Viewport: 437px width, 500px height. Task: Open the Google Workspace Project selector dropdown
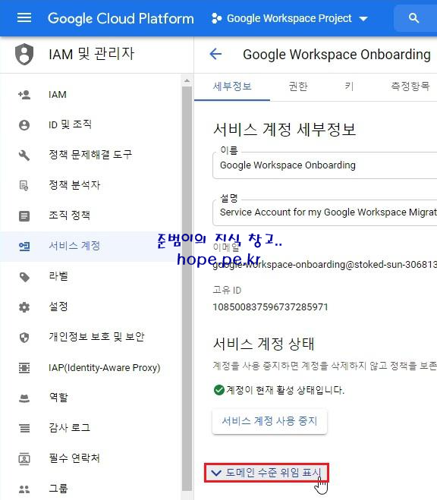289,18
